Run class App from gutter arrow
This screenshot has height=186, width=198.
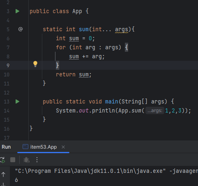(17, 11)
